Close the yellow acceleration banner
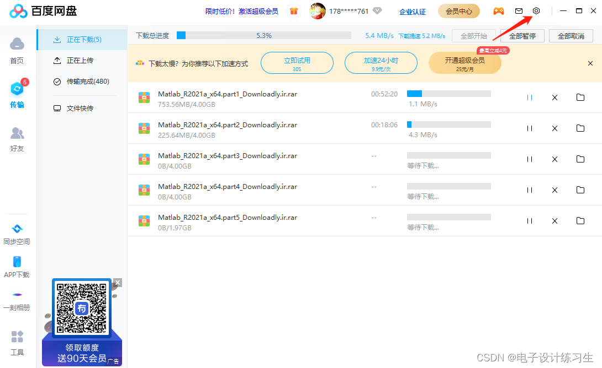 tap(590, 63)
